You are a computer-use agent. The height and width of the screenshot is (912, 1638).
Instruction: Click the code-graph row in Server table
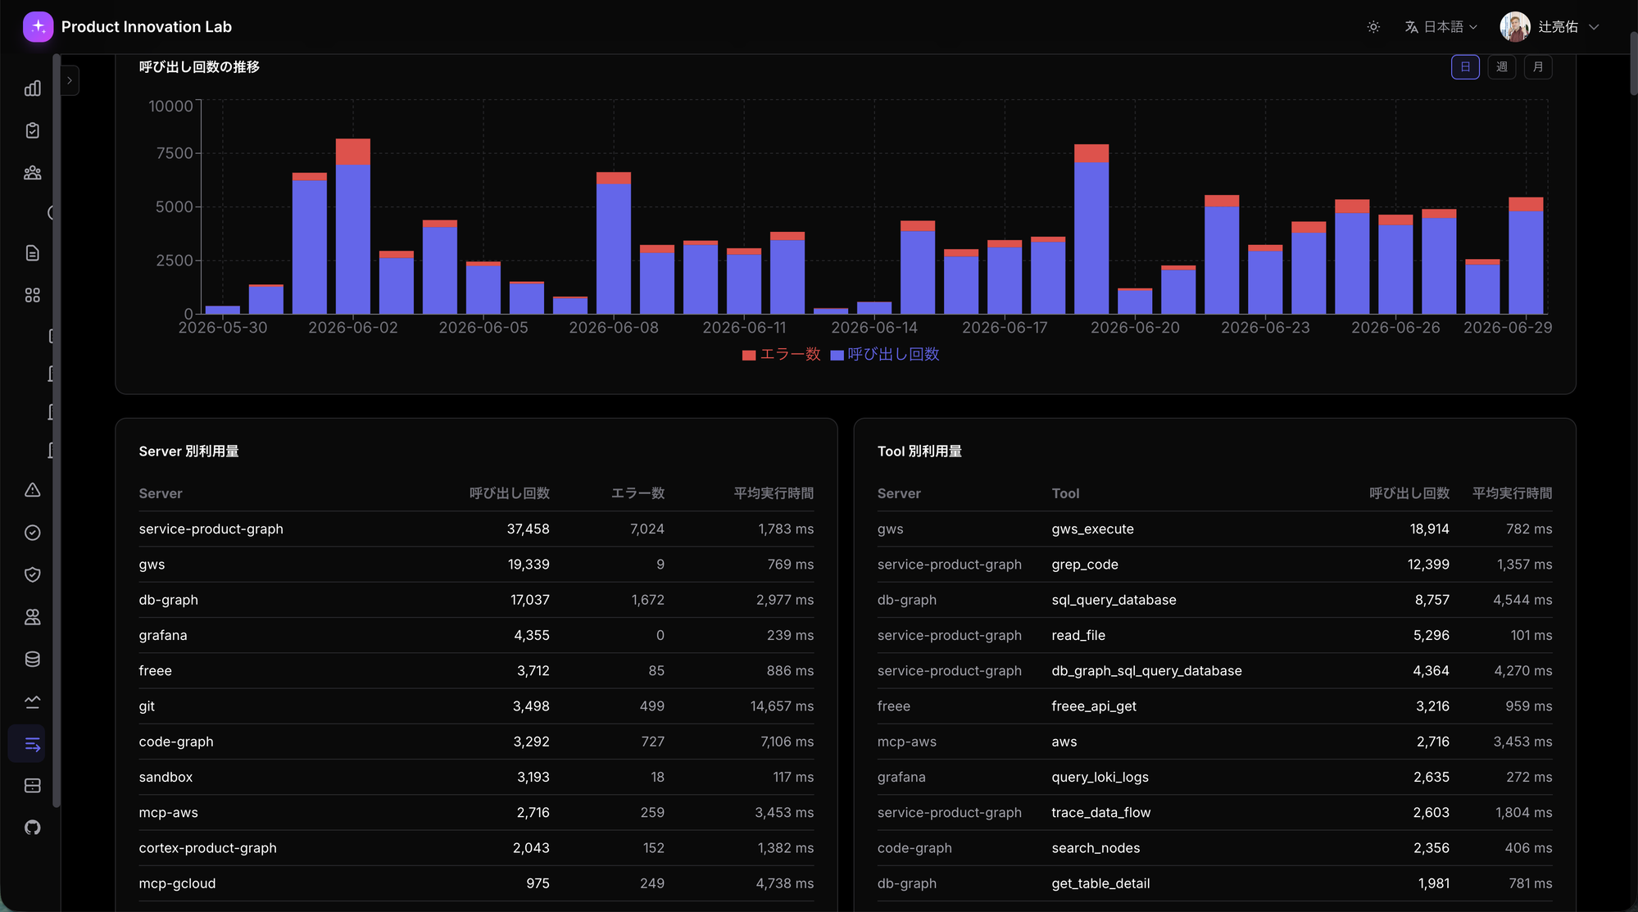476,742
